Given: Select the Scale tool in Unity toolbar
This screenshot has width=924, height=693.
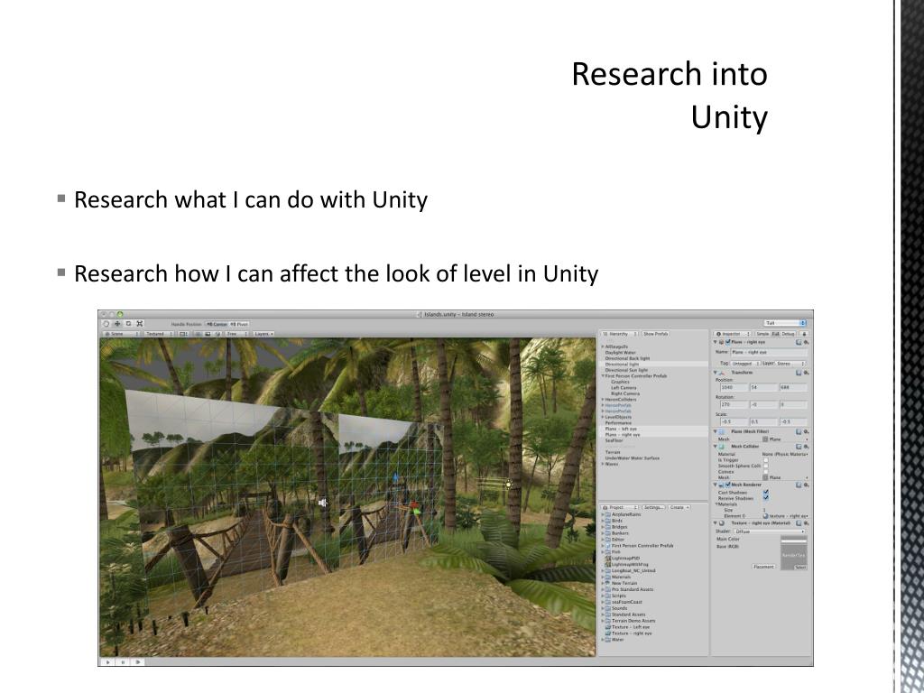Looking at the screenshot, I should click(x=140, y=324).
